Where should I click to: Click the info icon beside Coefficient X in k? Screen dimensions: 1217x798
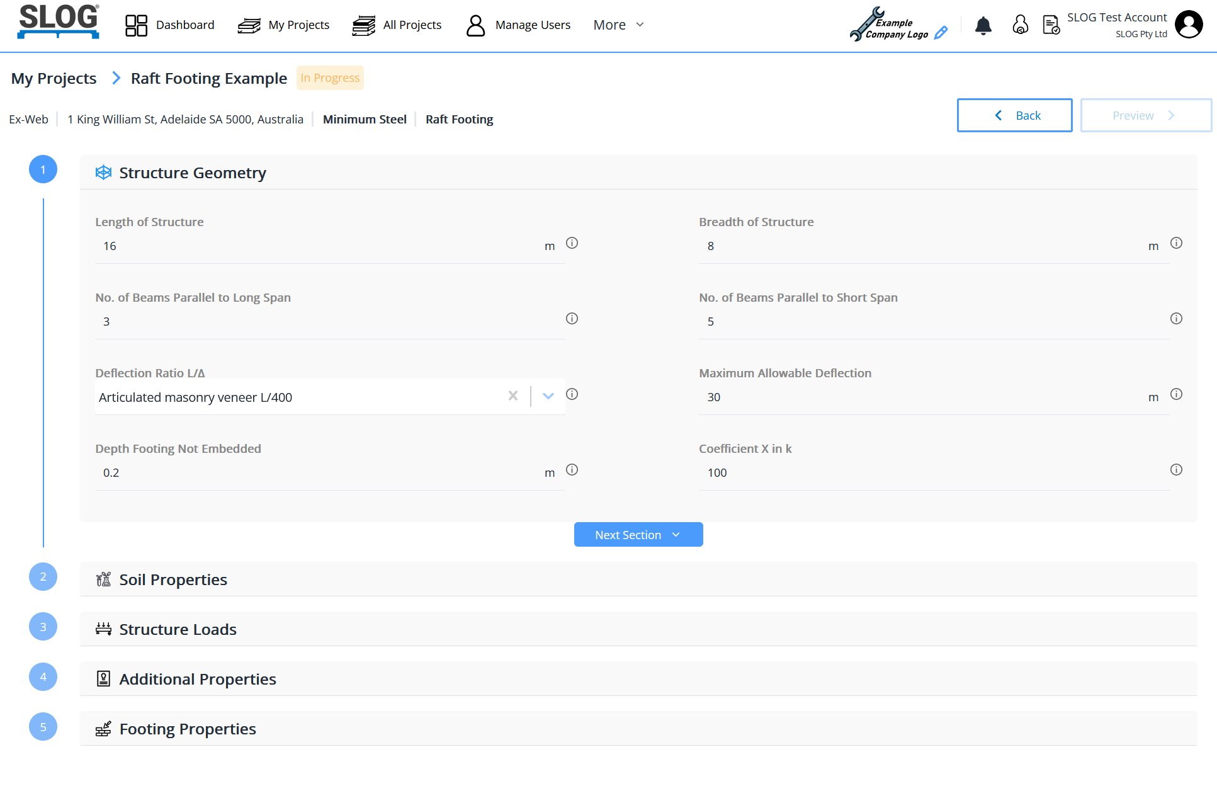(x=1175, y=470)
